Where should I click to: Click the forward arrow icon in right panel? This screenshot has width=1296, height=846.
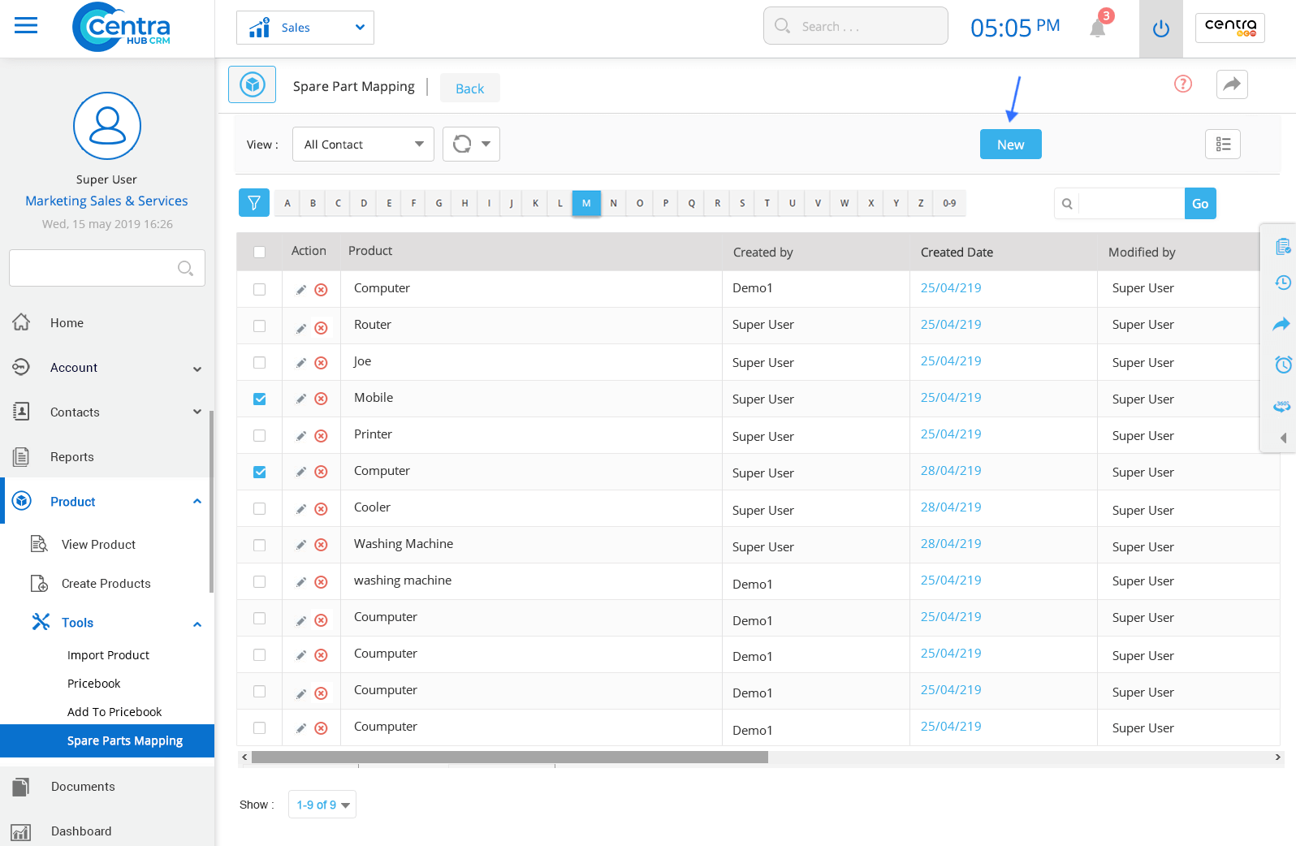pyautogui.click(x=1281, y=324)
